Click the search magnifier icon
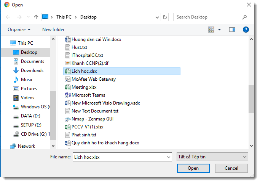 point(245,17)
